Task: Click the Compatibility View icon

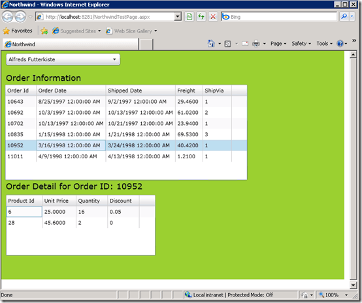Action: (189, 16)
